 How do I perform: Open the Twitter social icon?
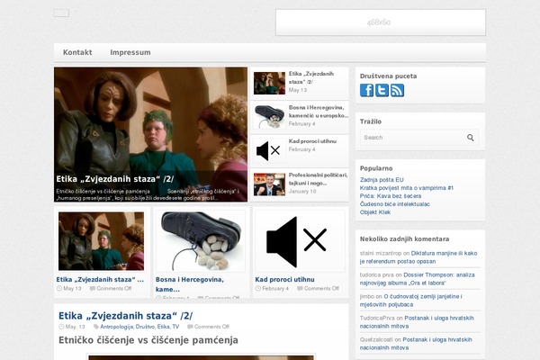[382, 90]
